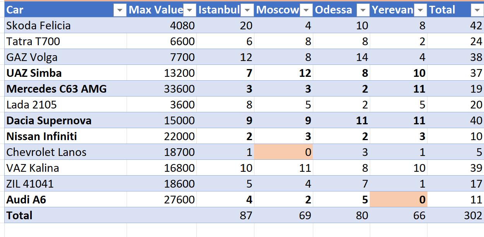Click the highlighted Moscow zero for Chevrolet Lanos
Screen dimensions: 484x237
(283, 152)
